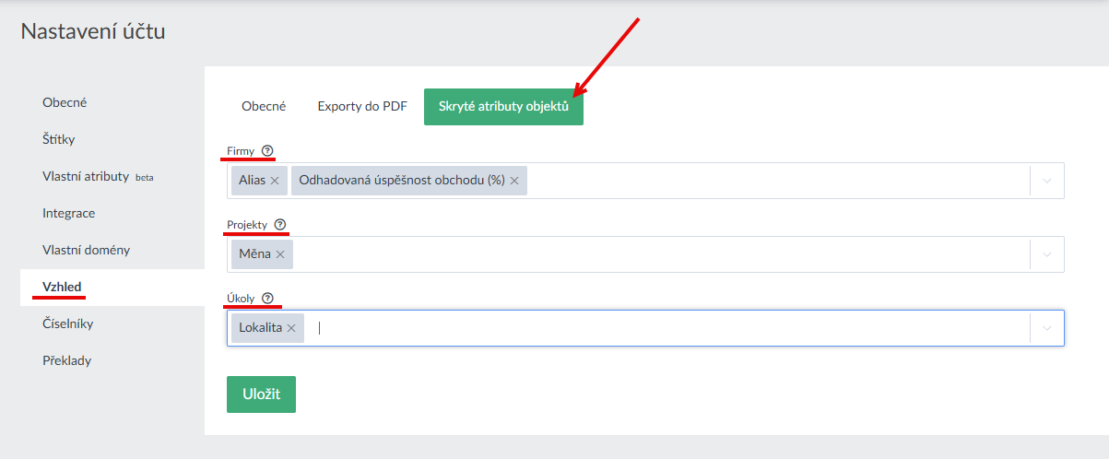Image resolution: width=1109 pixels, height=459 pixels.
Task: Expand the Úkoly attributes dropdown
Action: pyautogui.click(x=1046, y=328)
